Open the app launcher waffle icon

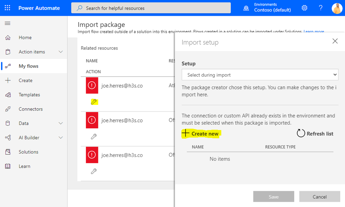8,8
